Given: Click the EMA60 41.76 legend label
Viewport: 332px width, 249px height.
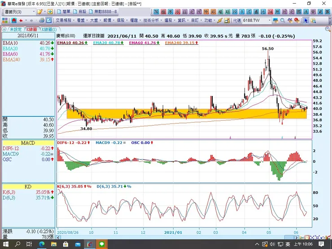Looking at the screenshot, I should point(144,43).
